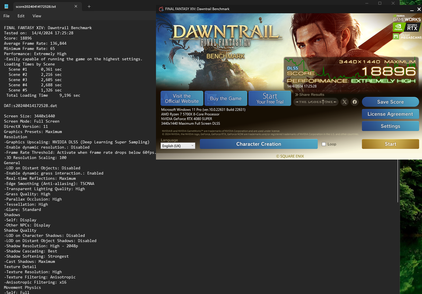Share results on X (Twitter)
Image resolution: width=422 pixels, height=294 pixels.
tap(344, 102)
